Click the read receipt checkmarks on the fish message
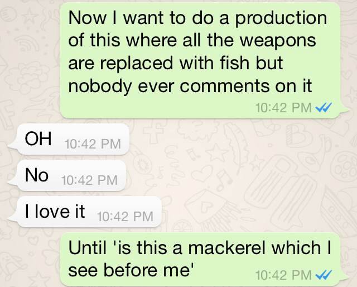Image resolution: width=357 pixels, height=287 pixels. click(324, 108)
